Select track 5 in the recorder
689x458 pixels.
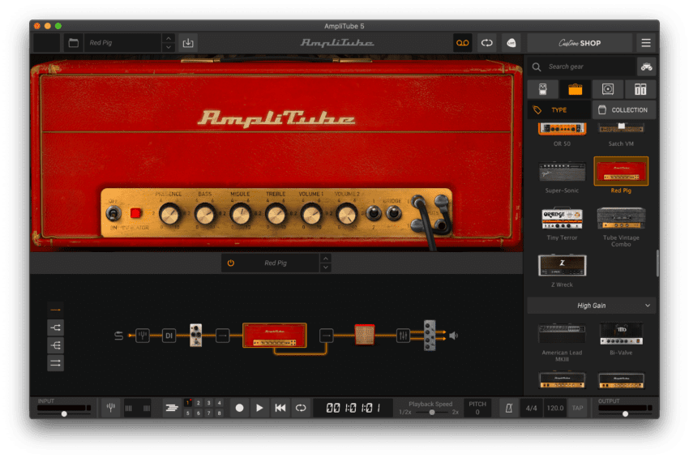(x=187, y=413)
